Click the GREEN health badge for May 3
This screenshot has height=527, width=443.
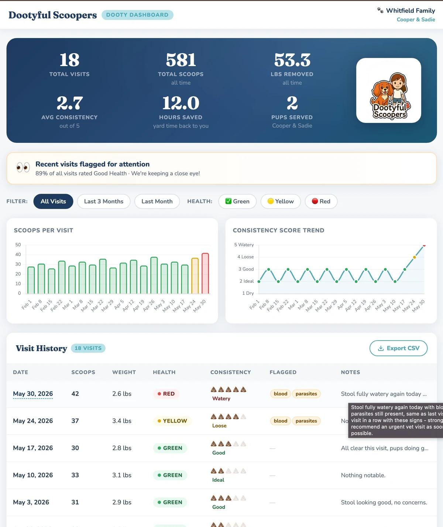click(170, 502)
